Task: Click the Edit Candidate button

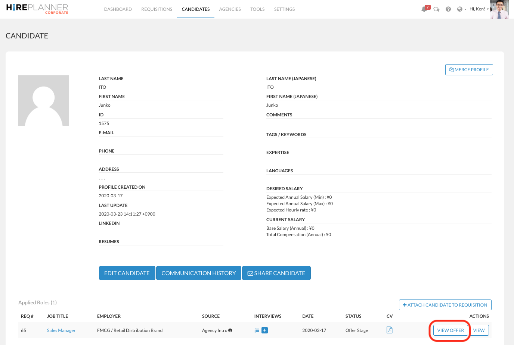Action: [x=127, y=273]
